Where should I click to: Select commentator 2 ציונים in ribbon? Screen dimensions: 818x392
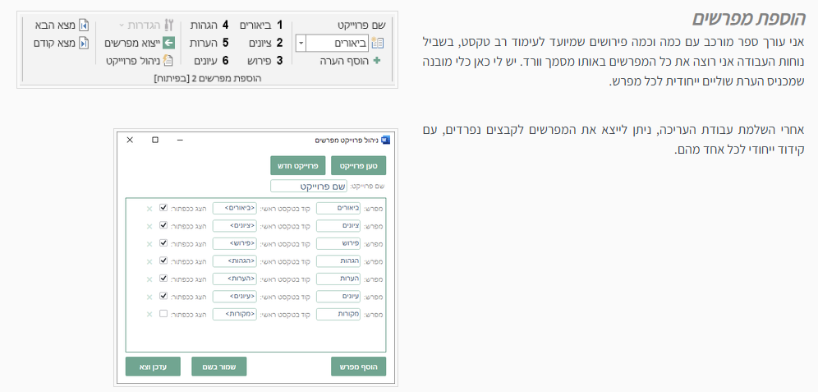[266, 43]
